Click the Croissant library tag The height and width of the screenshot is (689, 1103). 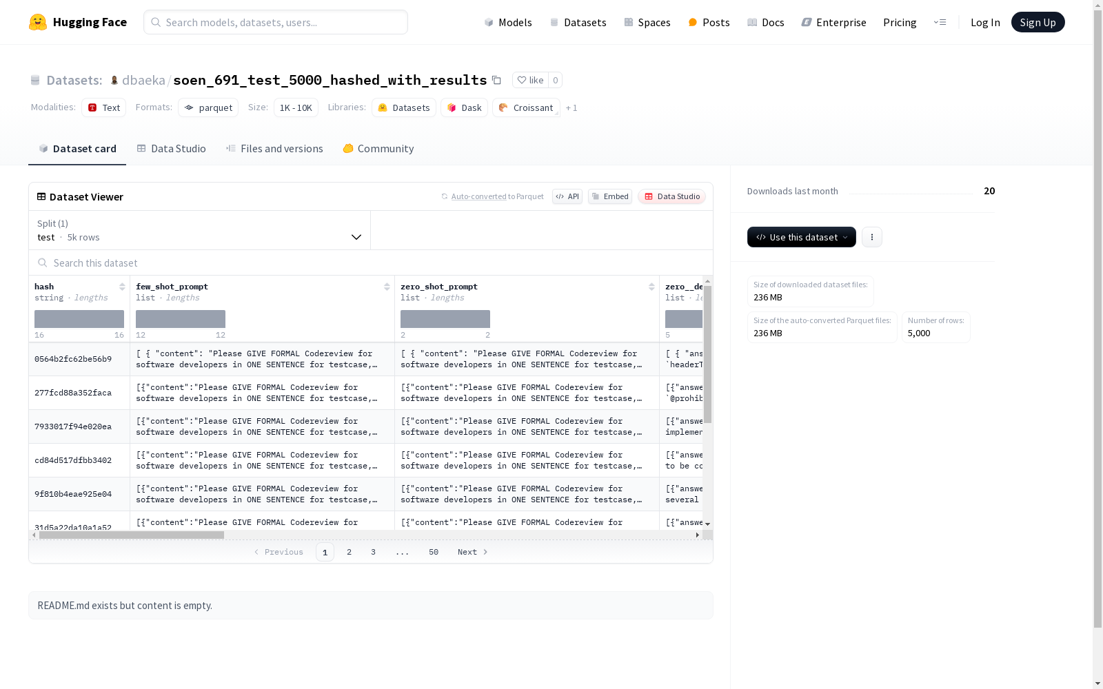[x=526, y=107]
